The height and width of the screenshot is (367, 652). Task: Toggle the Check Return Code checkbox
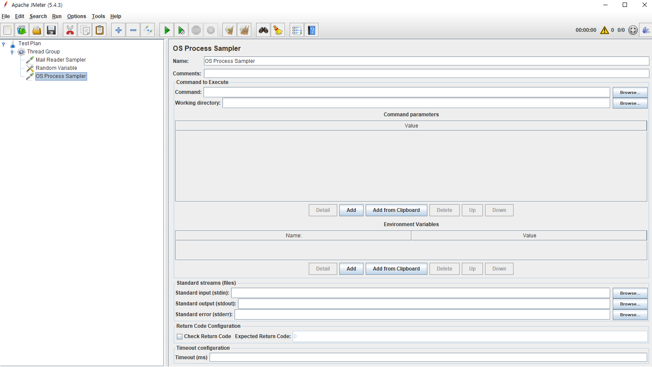[180, 337]
